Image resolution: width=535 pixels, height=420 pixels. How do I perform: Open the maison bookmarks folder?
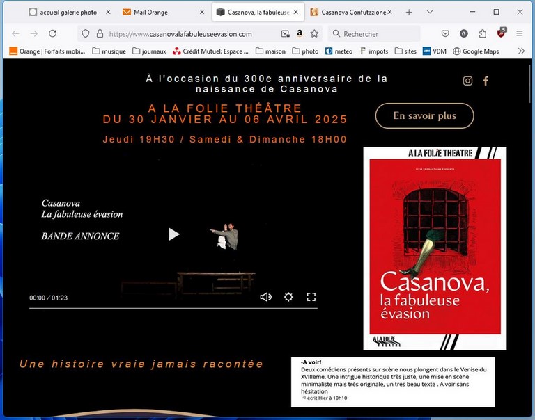(x=270, y=51)
